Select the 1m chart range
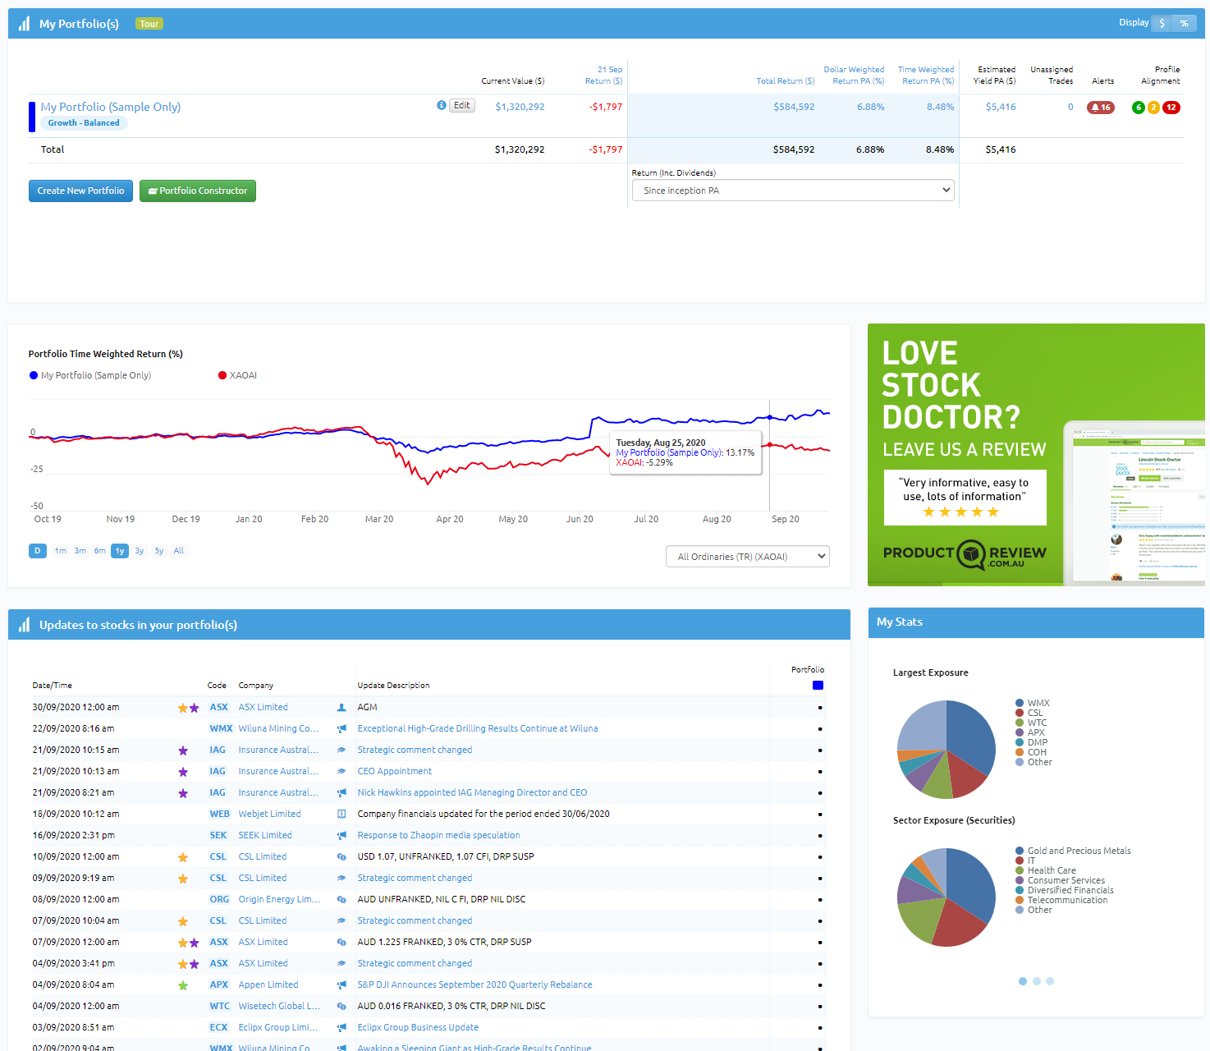 61,551
